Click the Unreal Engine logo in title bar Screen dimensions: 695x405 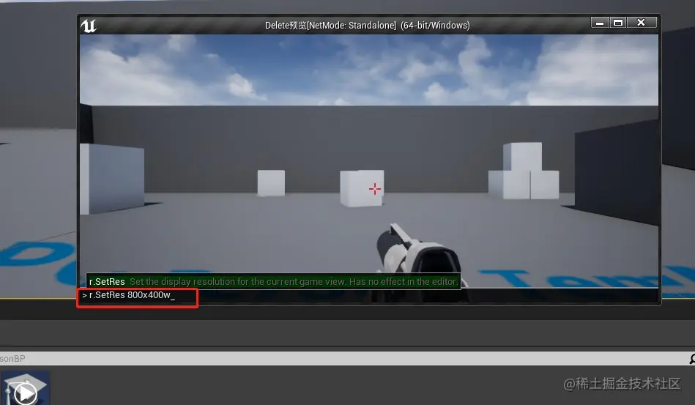pos(89,26)
